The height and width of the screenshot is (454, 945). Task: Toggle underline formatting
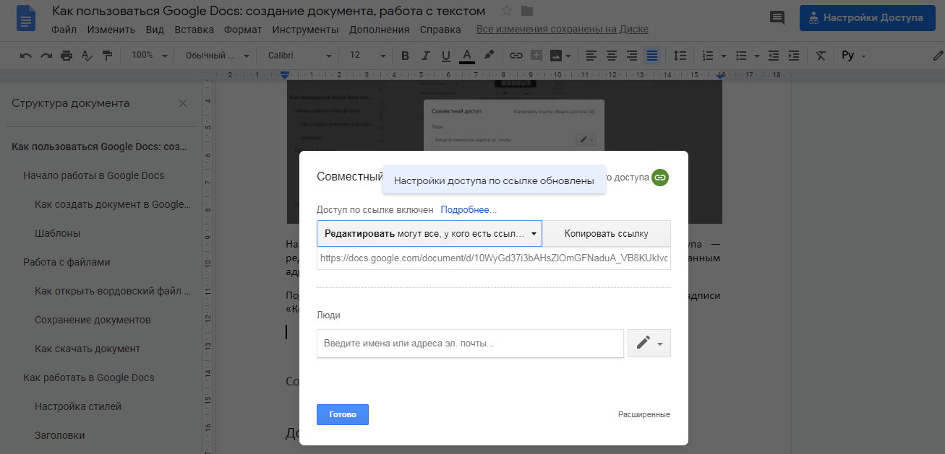click(x=445, y=55)
